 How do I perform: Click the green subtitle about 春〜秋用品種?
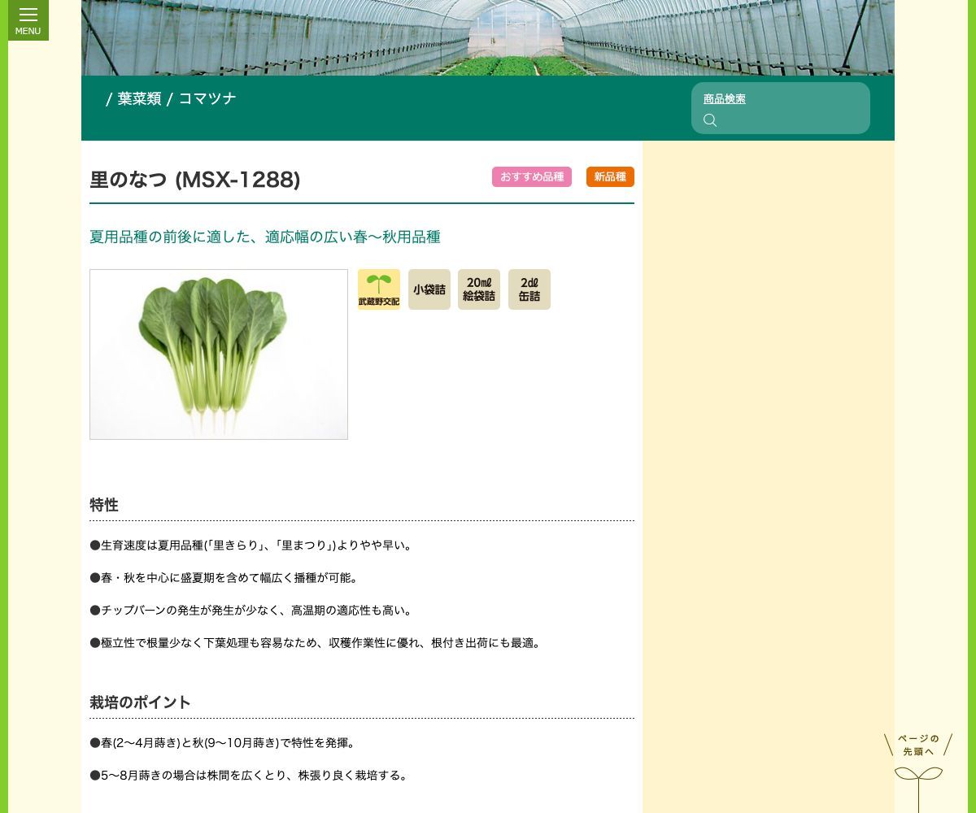pyautogui.click(x=265, y=237)
